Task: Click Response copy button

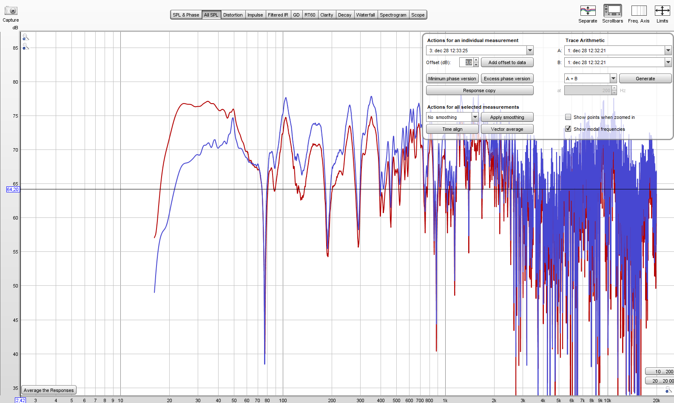Action: pos(479,90)
